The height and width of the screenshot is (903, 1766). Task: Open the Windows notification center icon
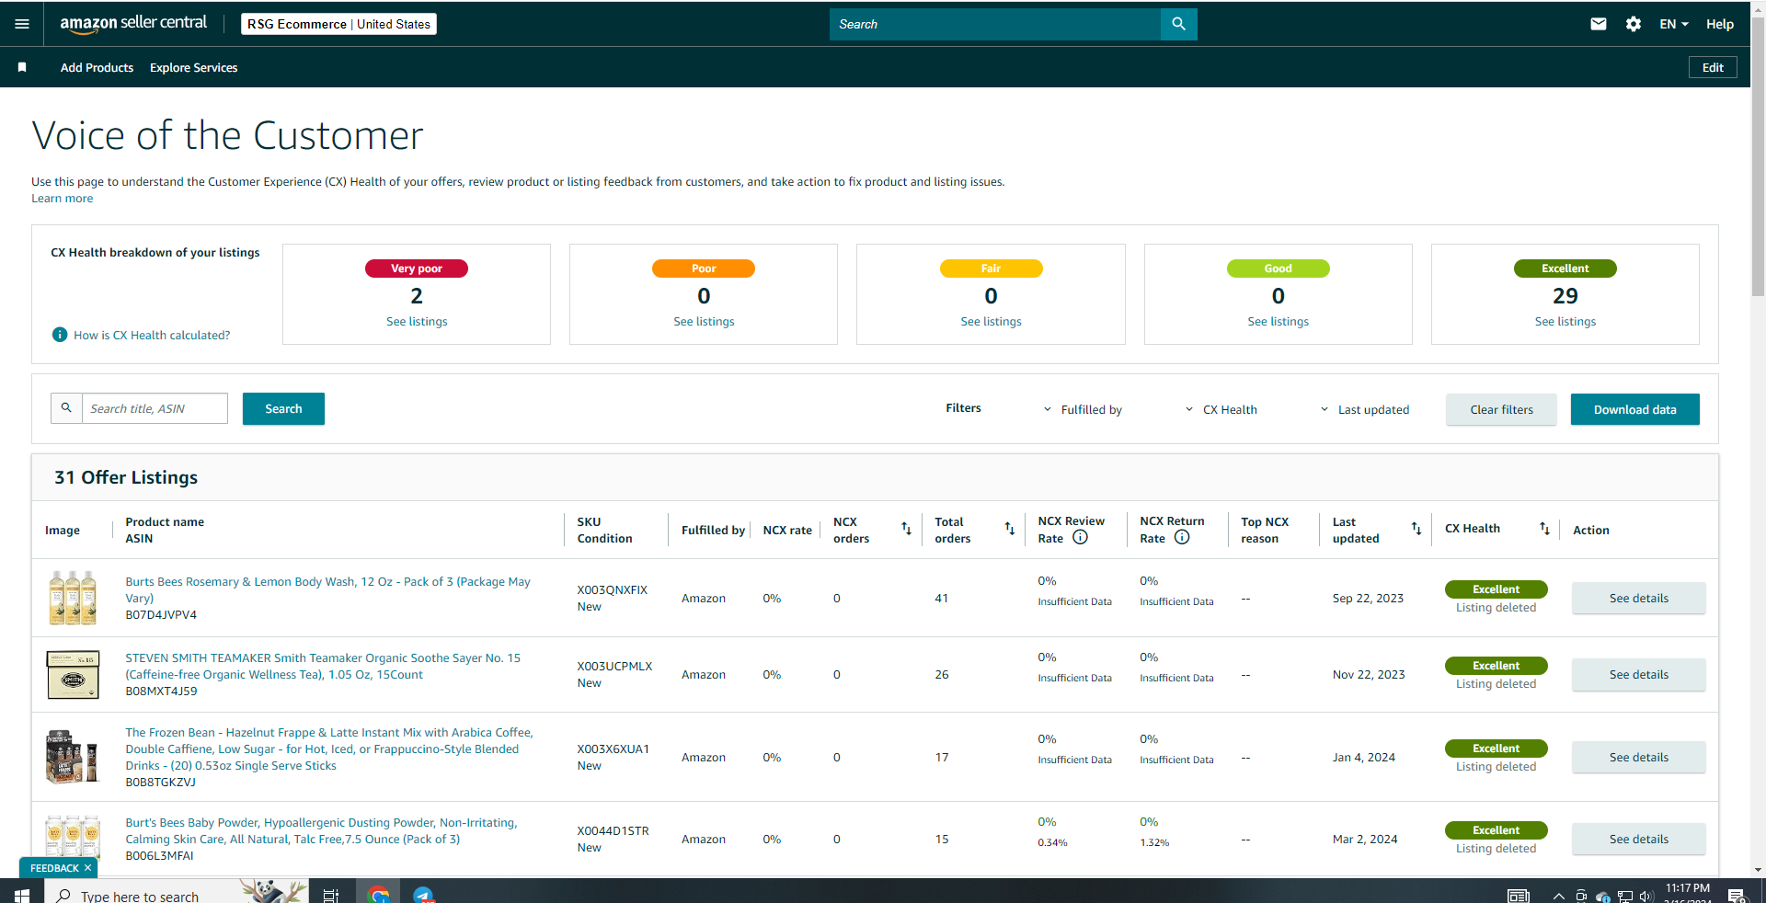tap(1737, 896)
